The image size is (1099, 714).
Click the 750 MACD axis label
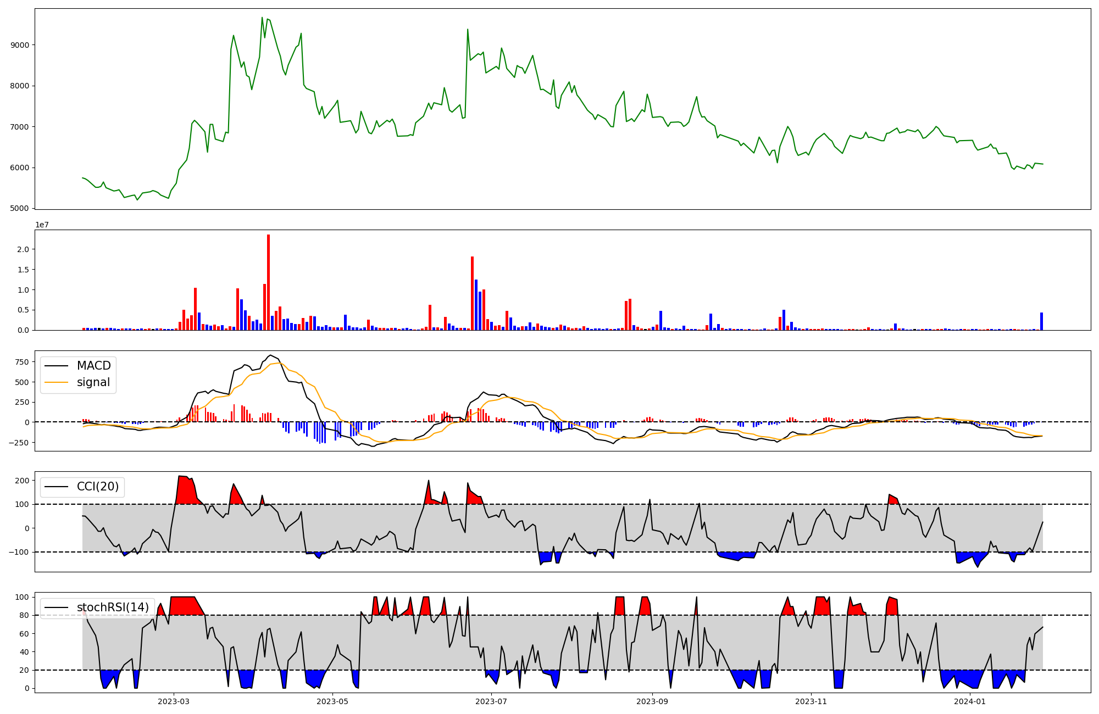coord(22,362)
